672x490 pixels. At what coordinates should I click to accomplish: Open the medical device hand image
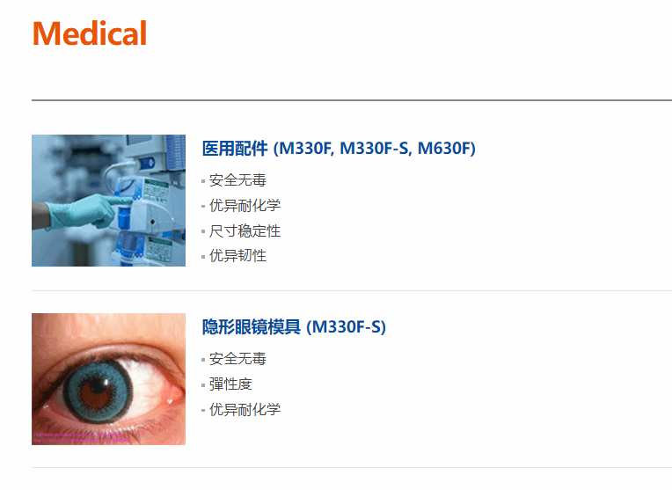coord(108,201)
